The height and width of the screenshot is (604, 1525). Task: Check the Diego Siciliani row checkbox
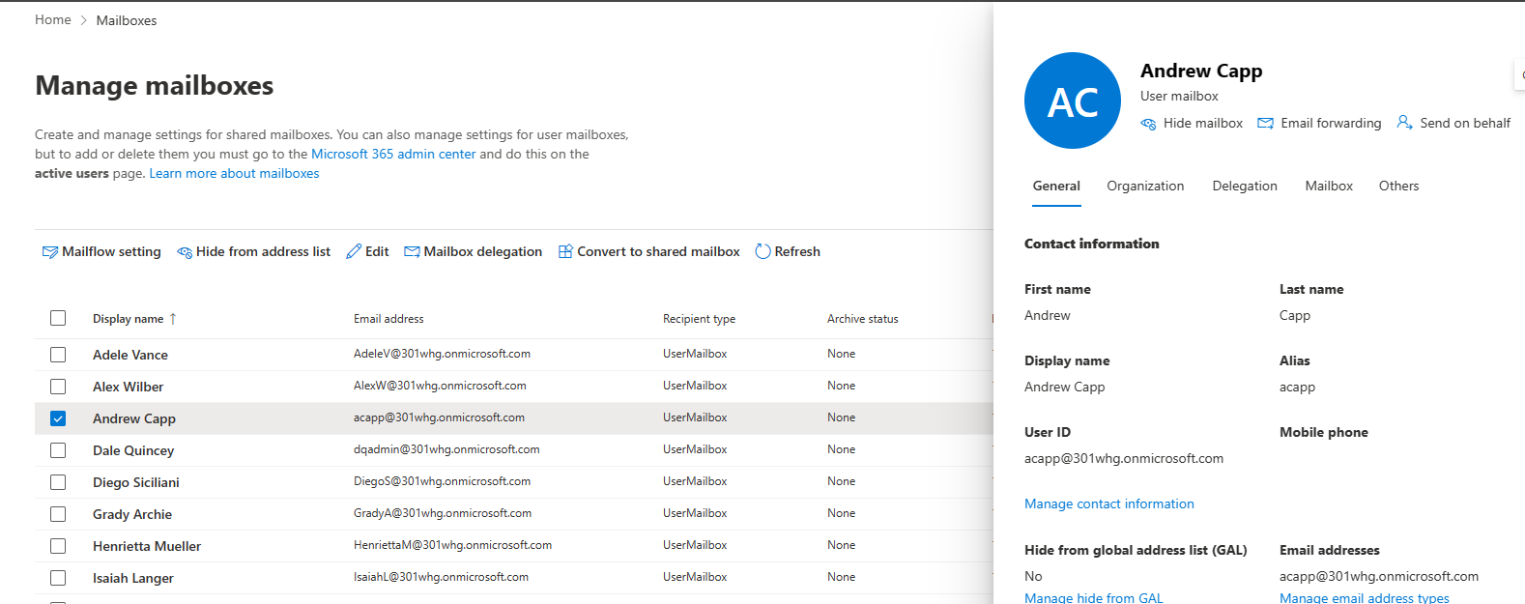coord(58,482)
